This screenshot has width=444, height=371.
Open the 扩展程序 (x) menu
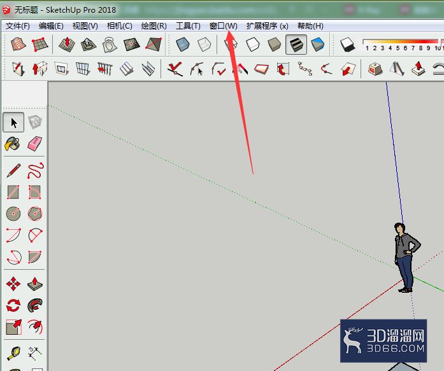267,26
